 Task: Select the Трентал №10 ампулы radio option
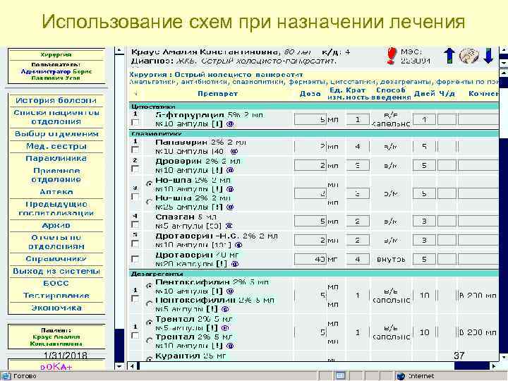tap(149, 341)
